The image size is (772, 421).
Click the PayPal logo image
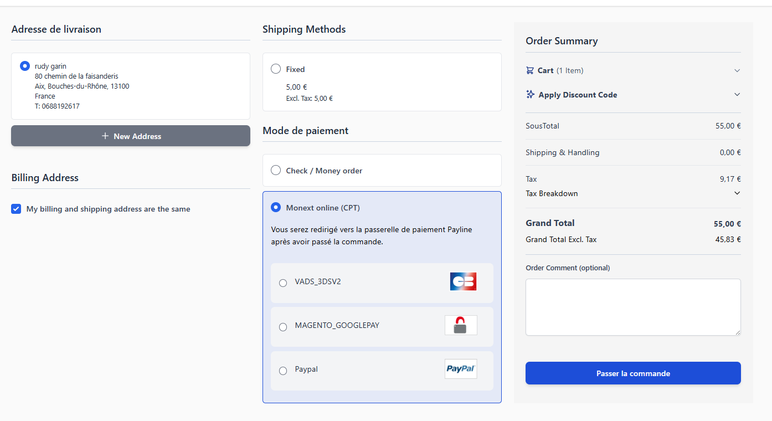[x=461, y=369]
